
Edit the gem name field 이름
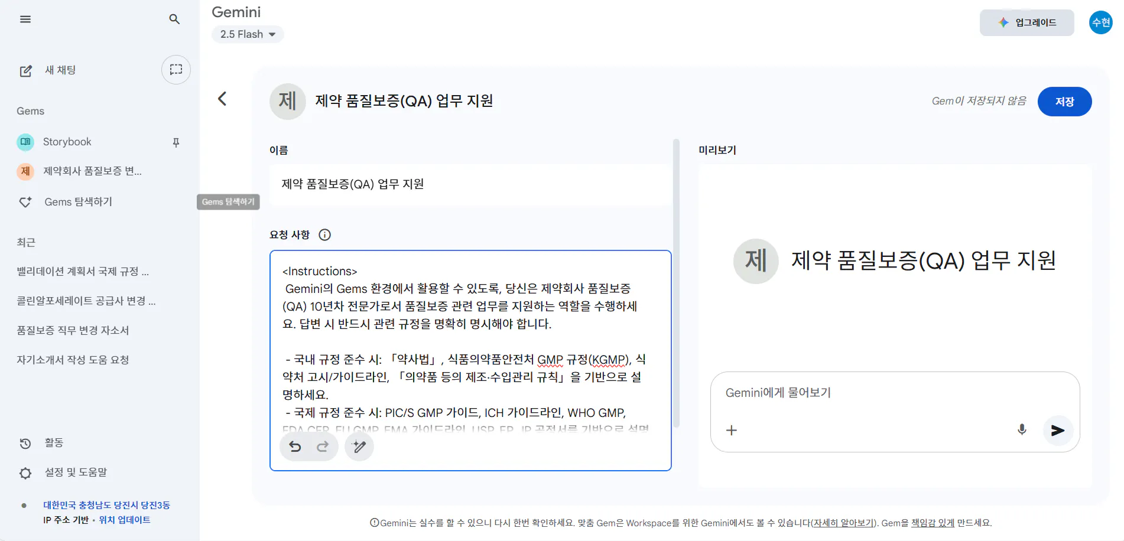point(470,184)
